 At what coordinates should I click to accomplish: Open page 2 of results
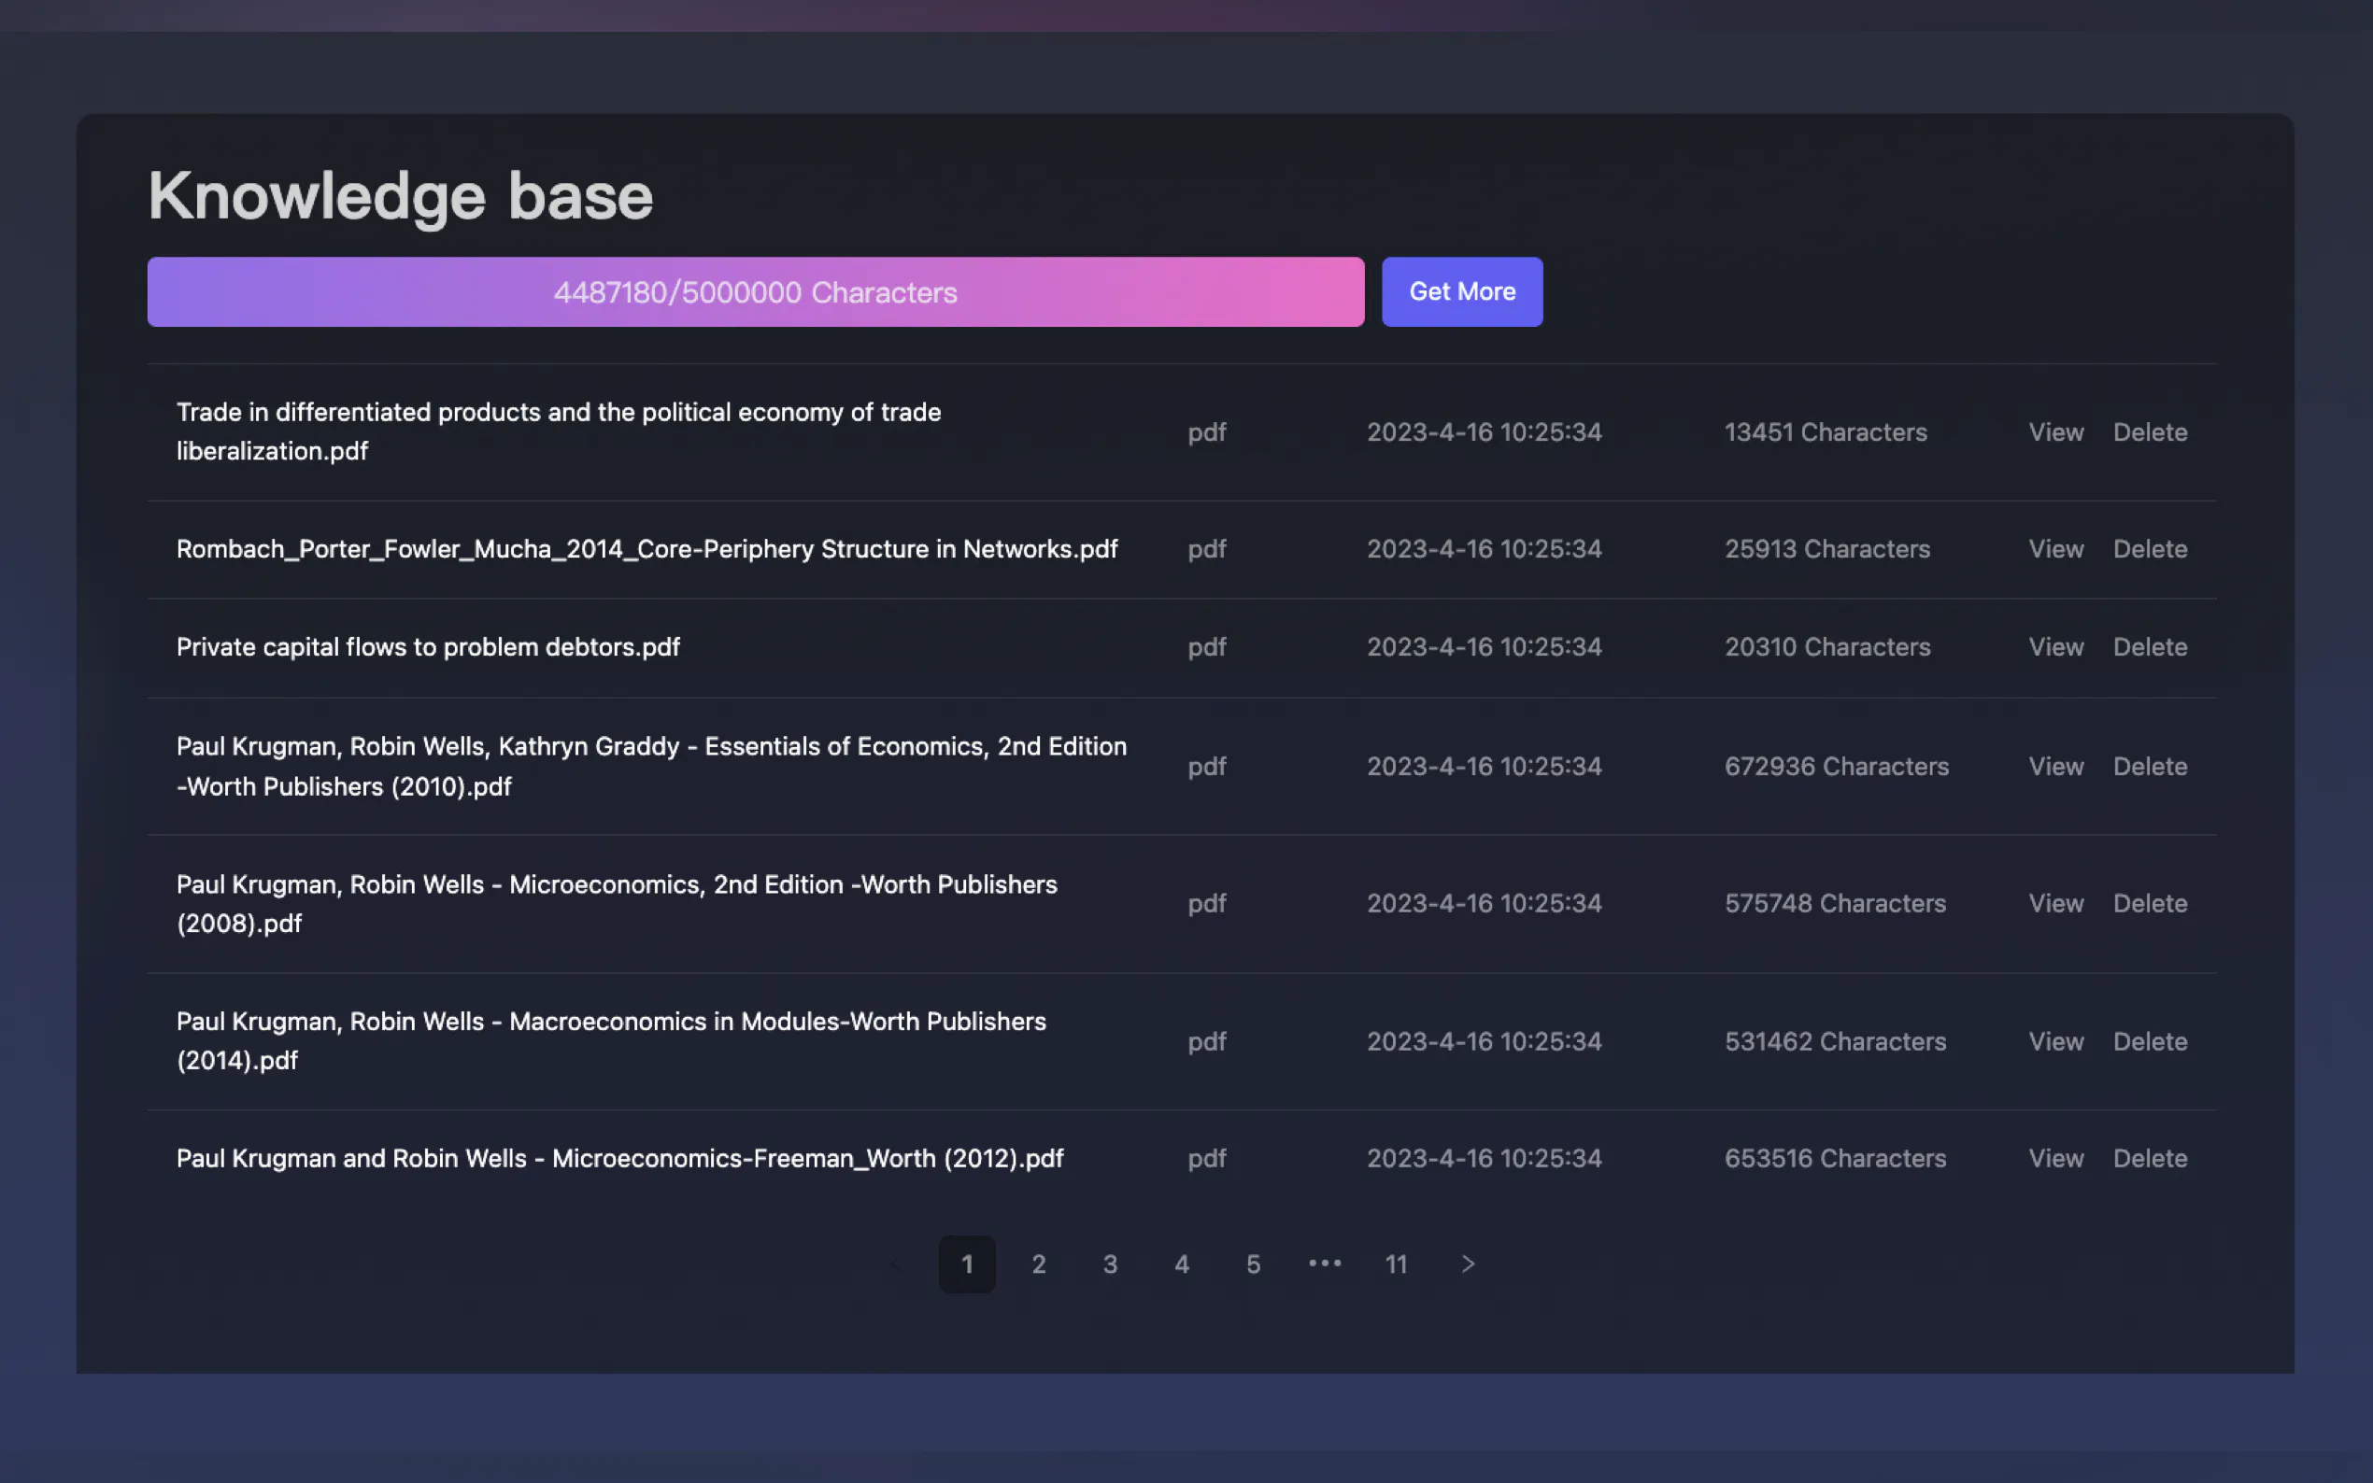1038,1264
